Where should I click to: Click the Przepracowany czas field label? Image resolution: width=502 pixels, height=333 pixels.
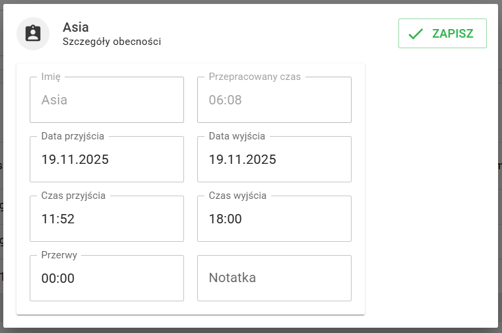pos(255,77)
